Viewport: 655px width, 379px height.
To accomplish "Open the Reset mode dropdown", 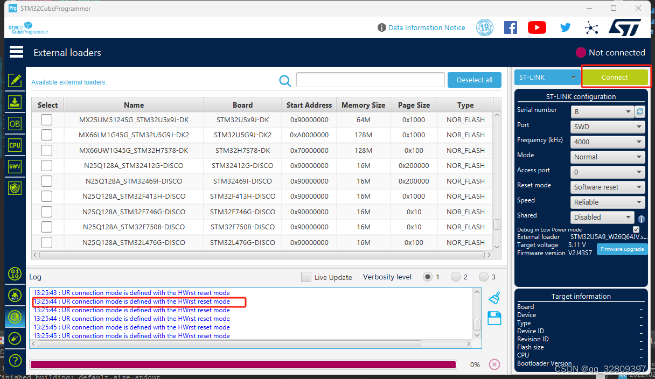I will click(x=608, y=187).
